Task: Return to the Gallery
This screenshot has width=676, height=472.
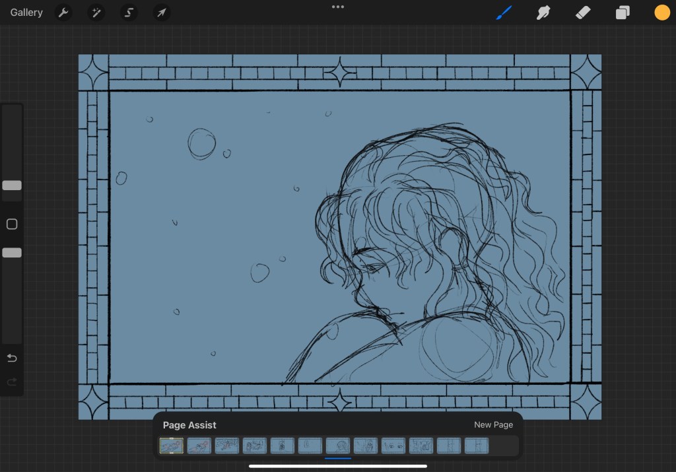Action: [x=26, y=13]
